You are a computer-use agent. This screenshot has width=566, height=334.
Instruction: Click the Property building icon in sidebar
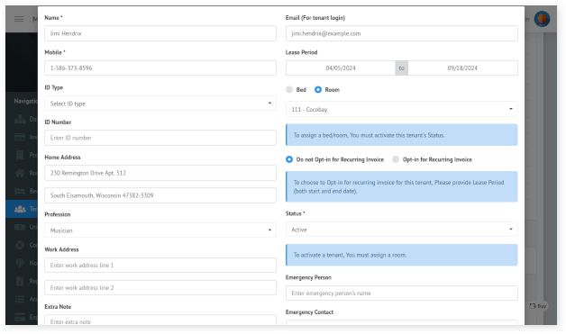click(x=20, y=155)
